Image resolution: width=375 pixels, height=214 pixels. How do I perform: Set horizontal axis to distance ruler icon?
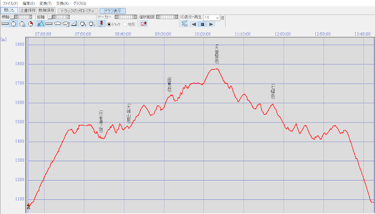pos(5,23)
